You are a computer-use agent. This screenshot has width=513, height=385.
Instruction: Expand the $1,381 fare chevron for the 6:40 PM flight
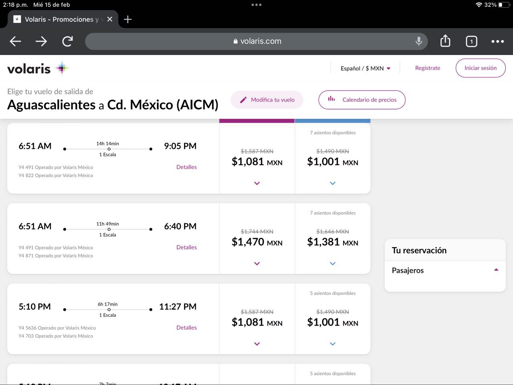[x=333, y=263]
